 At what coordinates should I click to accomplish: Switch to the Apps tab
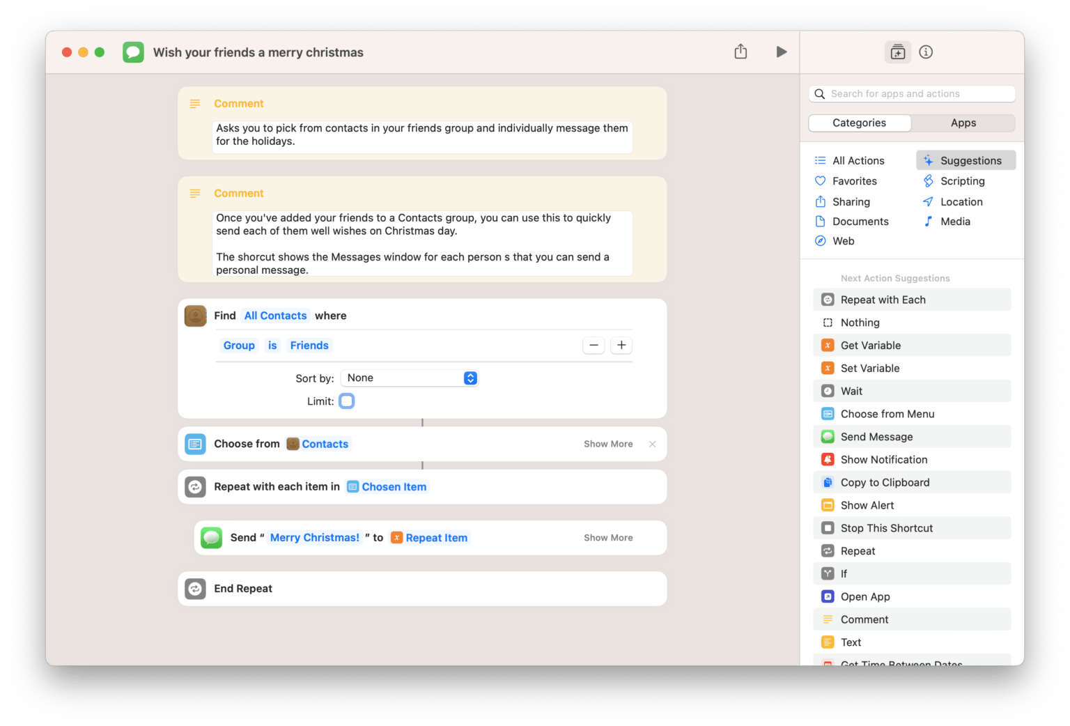tap(963, 123)
